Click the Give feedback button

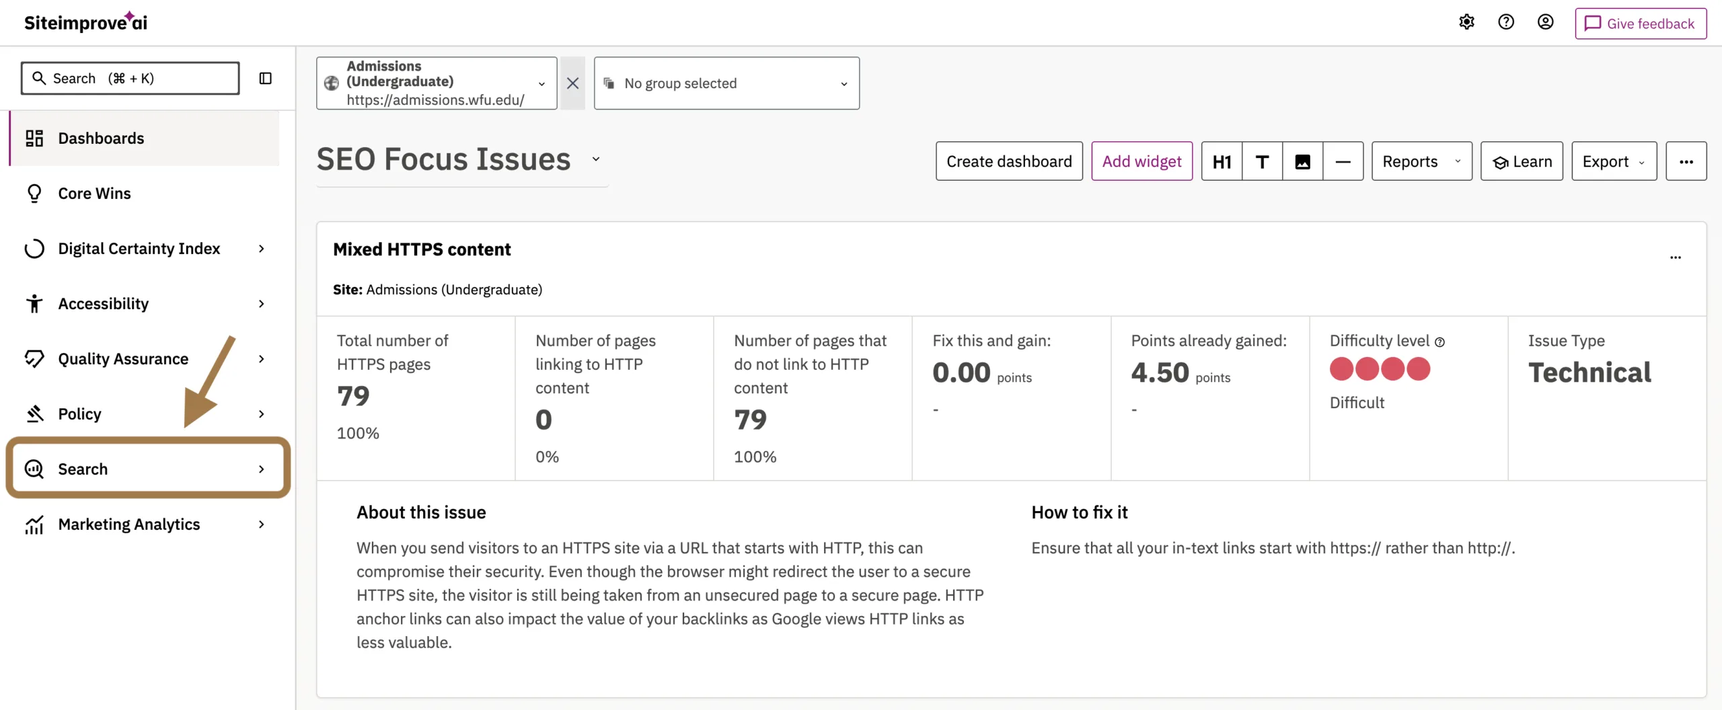pyautogui.click(x=1641, y=24)
